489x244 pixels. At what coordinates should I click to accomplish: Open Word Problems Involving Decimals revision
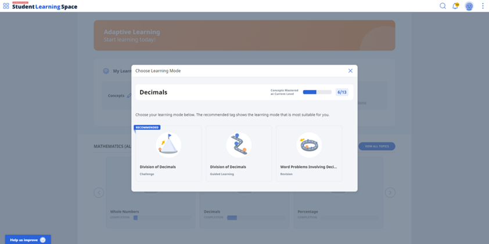[308, 167]
